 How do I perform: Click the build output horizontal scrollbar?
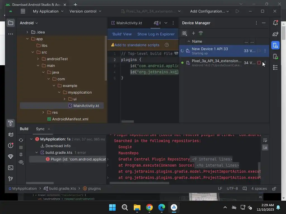coord(139,183)
